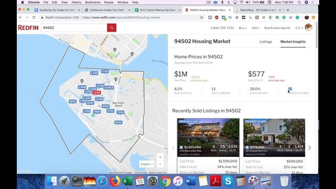Close the 94502 Housing Market browser tab
Screen dimensions: 336x189
[x=230, y=10]
